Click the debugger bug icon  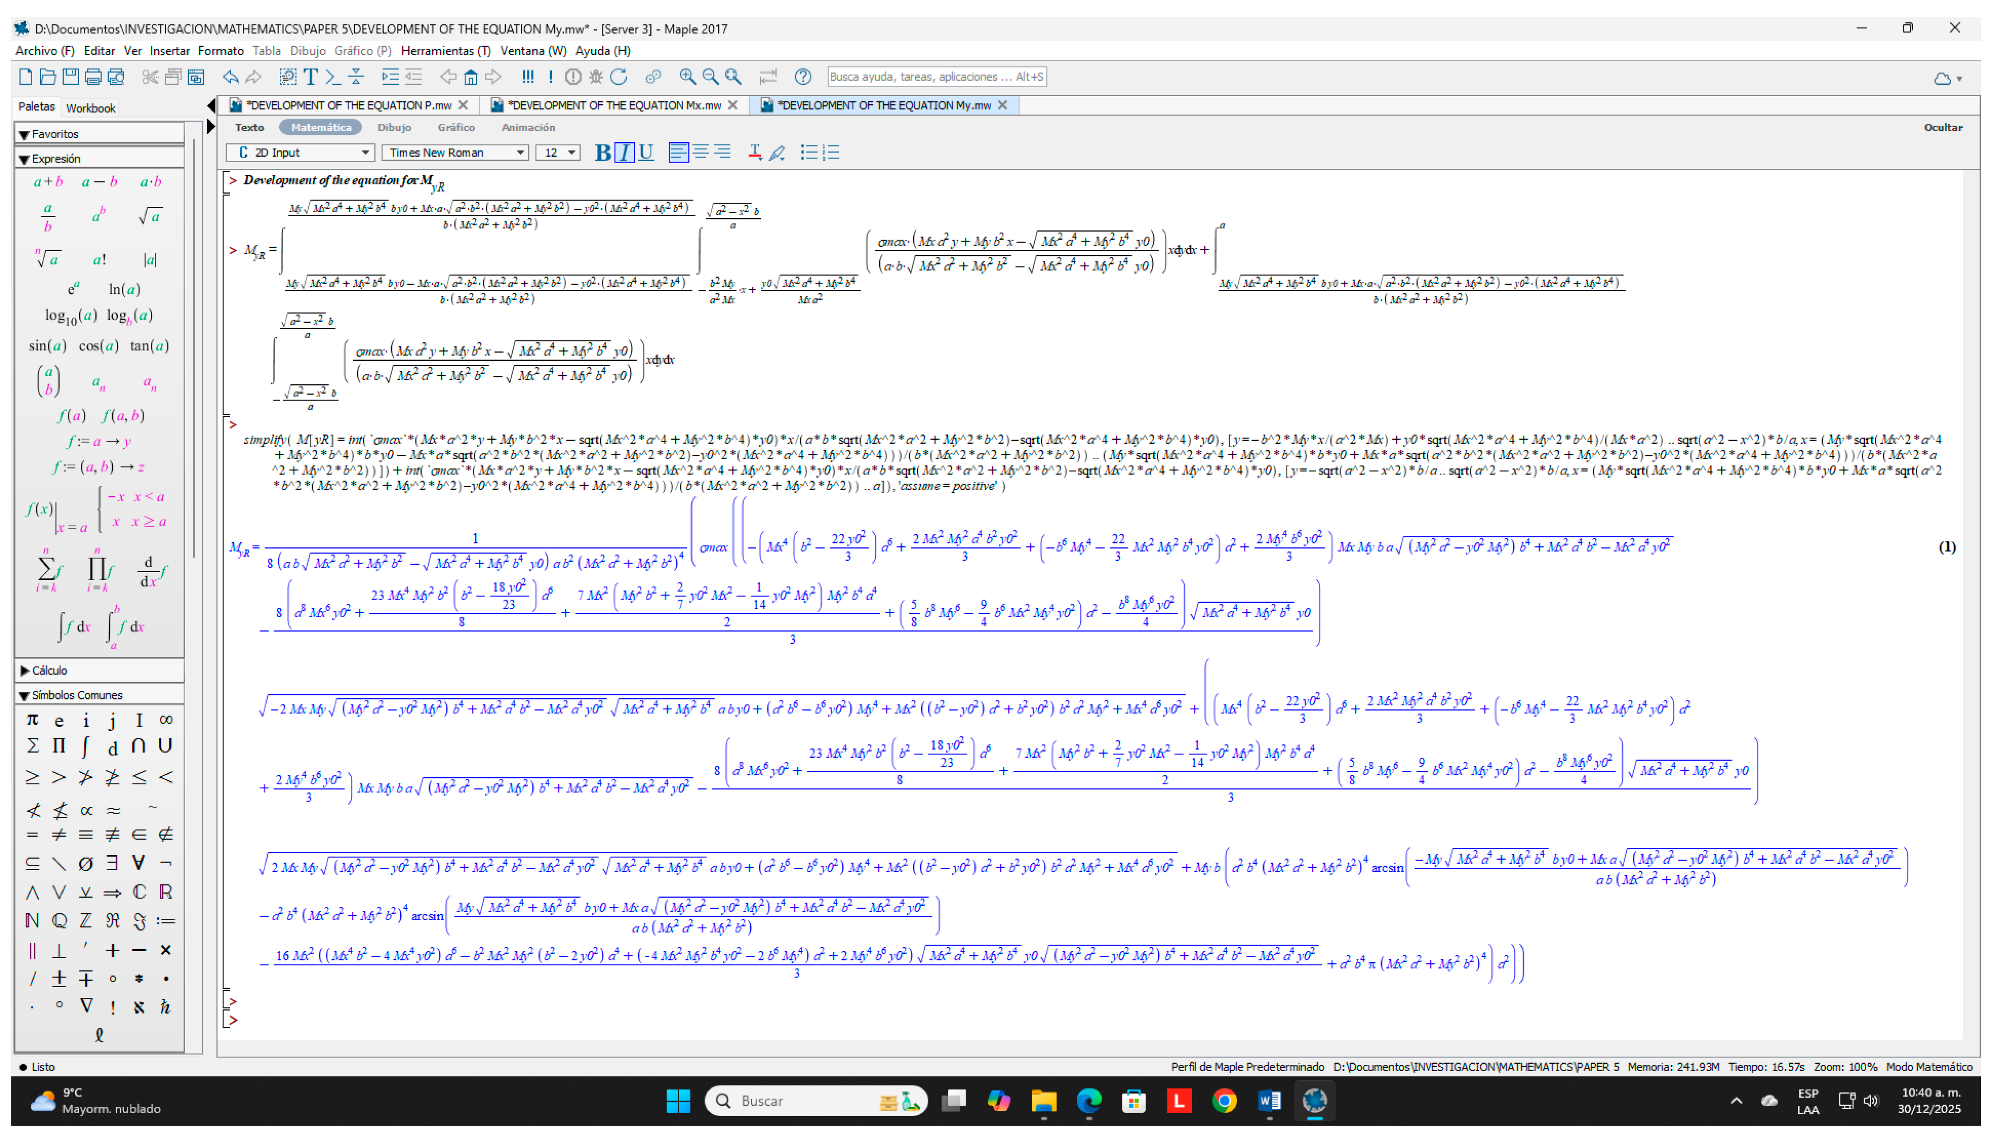click(596, 76)
